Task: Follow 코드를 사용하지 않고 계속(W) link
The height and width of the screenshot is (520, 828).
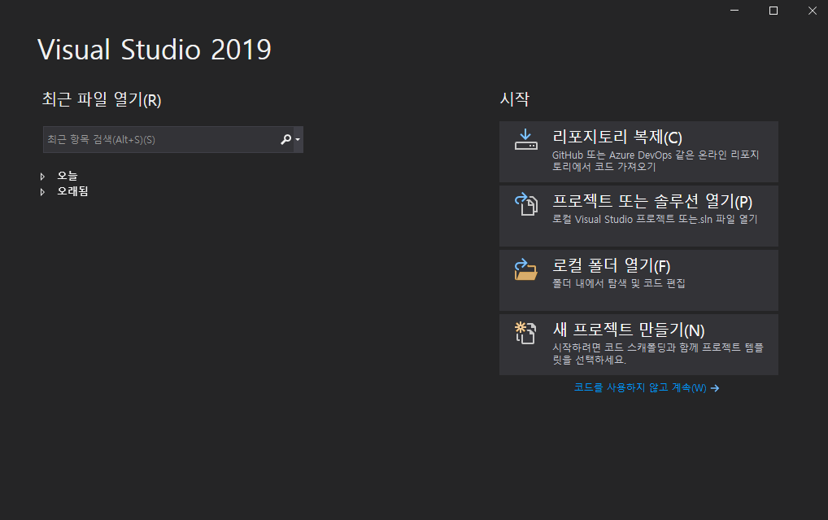Action: pos(640,388)
